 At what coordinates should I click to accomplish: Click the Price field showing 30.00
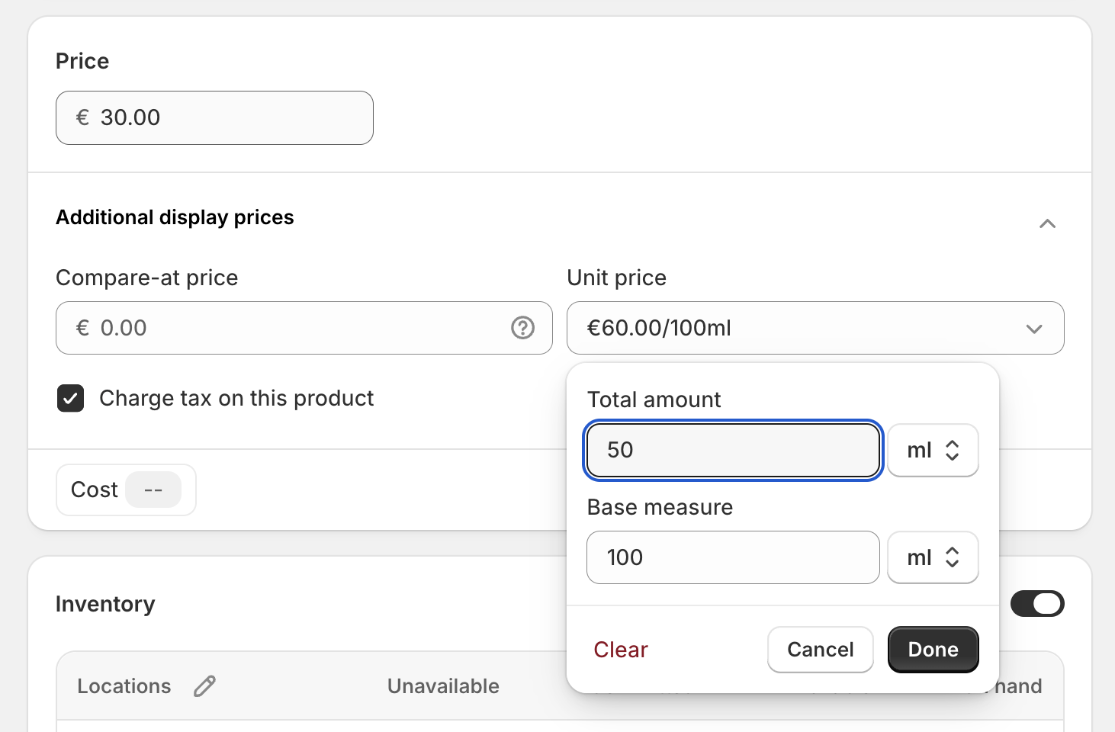click(214, 117)
